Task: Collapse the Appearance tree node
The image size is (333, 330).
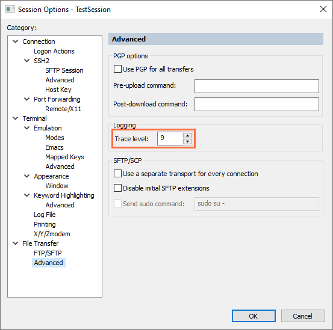Action: pyautogui.click(x=26, y=176)
